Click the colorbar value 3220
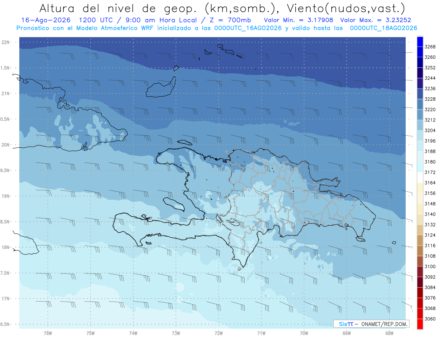The width and height of the screenshot is (437, 338). pyautogui.click(x=430, y=110)
